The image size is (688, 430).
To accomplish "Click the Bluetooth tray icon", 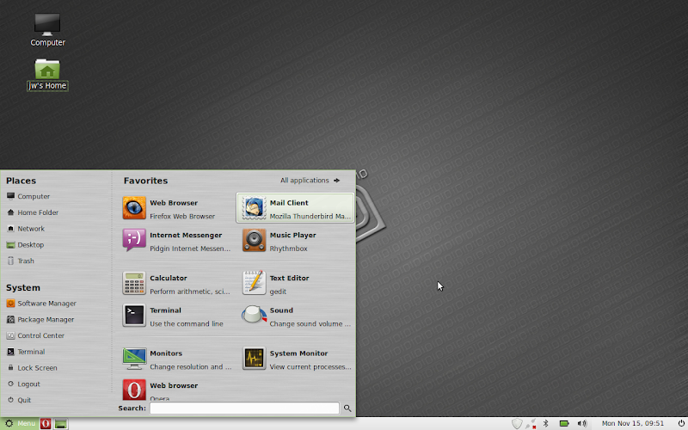I will click(546, 423).
